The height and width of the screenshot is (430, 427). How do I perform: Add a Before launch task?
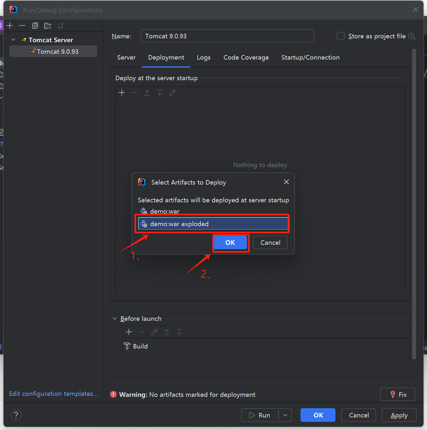[x=129, y=332]
